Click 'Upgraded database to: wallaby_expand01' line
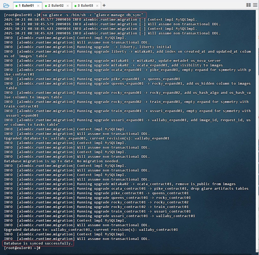The image size is (259, 255). pyautogui.click(x=87, y=138)
